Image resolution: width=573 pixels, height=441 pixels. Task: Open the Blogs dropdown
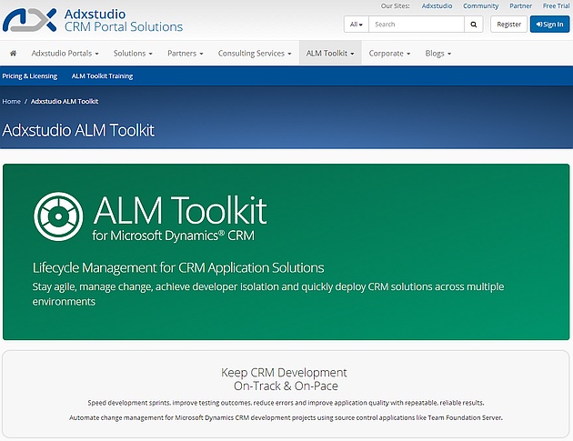[x=438, y=54]
